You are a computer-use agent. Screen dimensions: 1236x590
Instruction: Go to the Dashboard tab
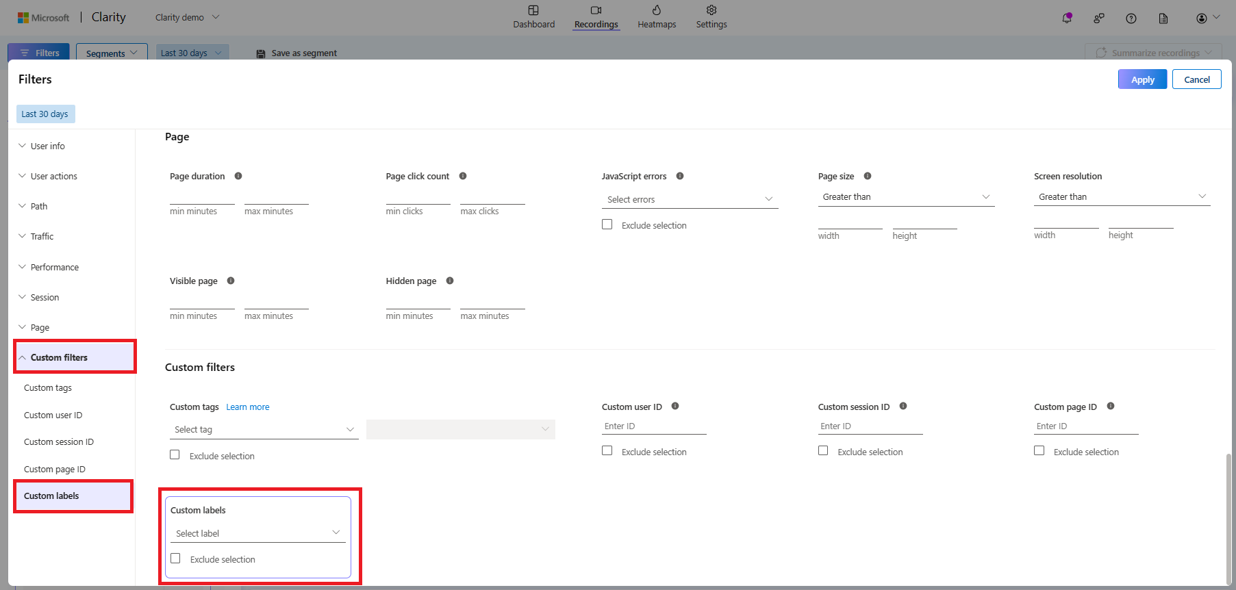pos(534,17)
